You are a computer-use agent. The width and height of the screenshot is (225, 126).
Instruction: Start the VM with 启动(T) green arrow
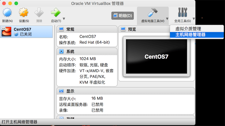[56, 12]
